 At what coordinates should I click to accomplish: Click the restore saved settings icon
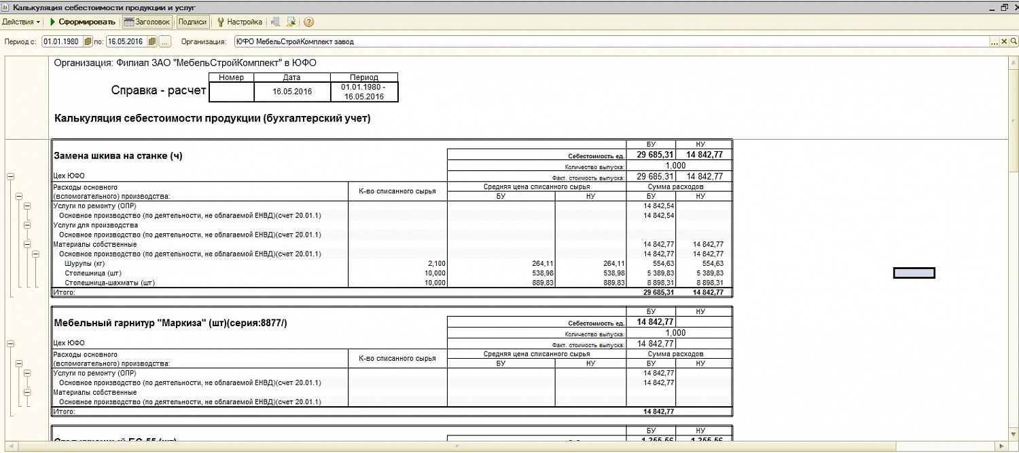click(276, 22)
